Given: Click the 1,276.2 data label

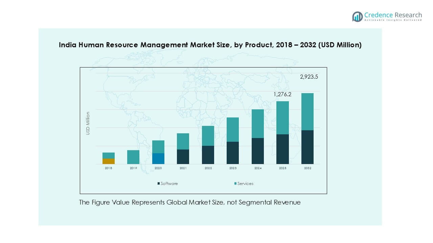Looking at the screenshot, I should coord(282,95).
